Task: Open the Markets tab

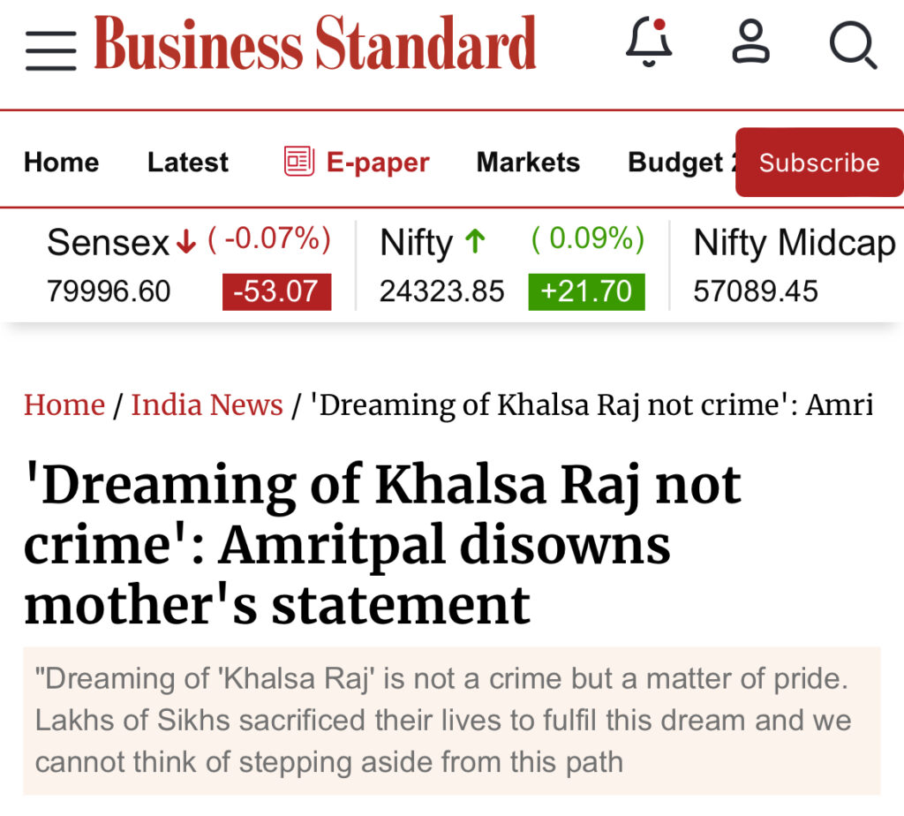Action: pyautogui.click(x=528, y=162)
